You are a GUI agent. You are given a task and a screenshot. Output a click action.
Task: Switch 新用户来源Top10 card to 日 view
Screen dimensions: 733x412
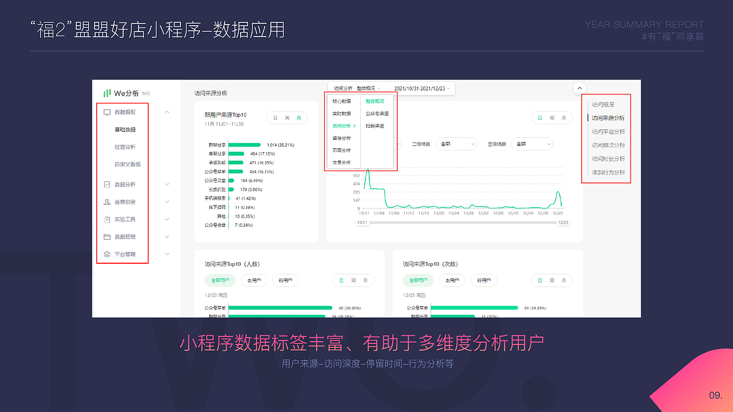(x=274, y=118)
